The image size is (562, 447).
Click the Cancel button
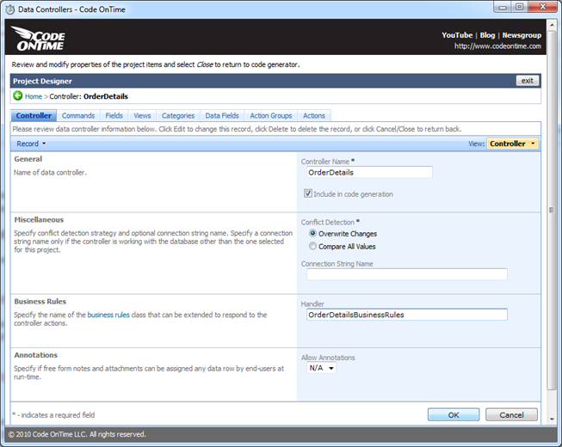click(x=511, y=415)
